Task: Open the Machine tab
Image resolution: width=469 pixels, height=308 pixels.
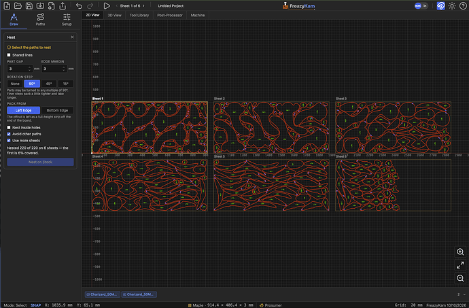Action: click(x=198, y=15)
